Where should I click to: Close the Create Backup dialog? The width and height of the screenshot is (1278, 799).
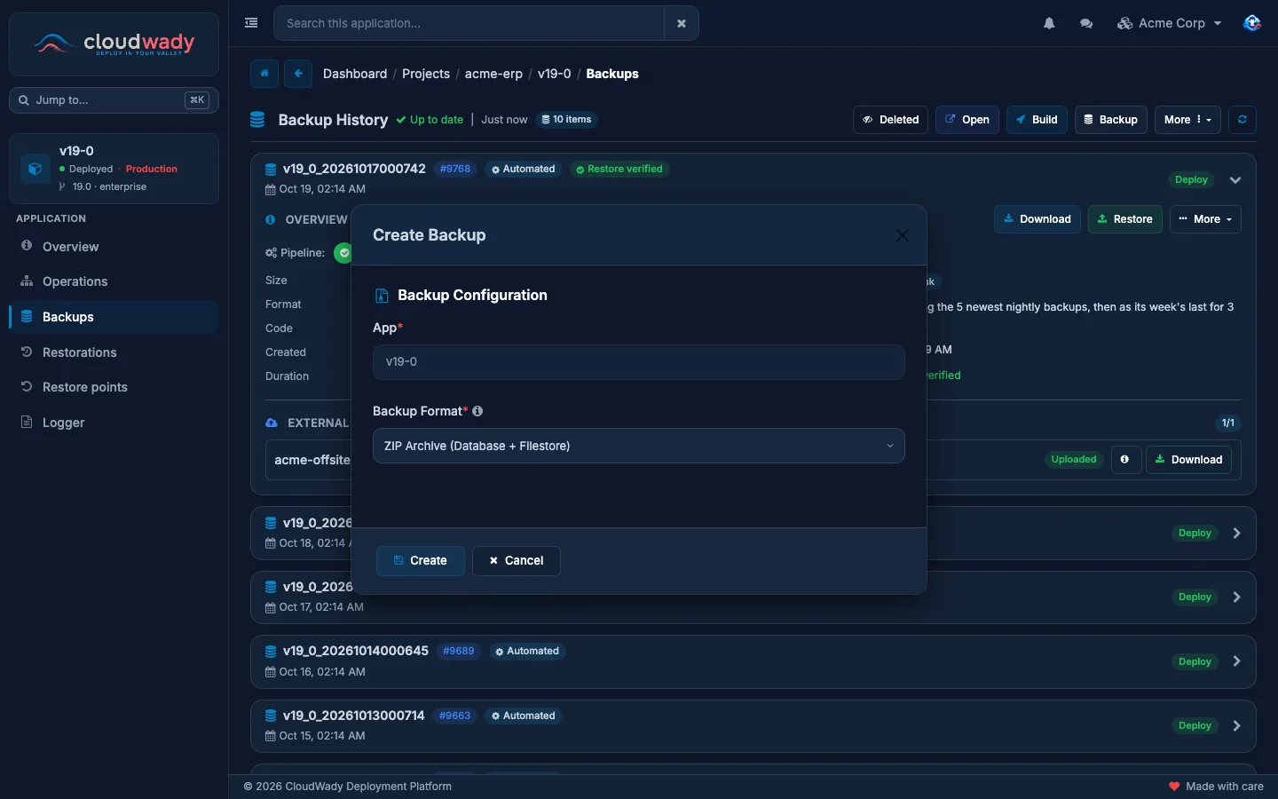903,235
